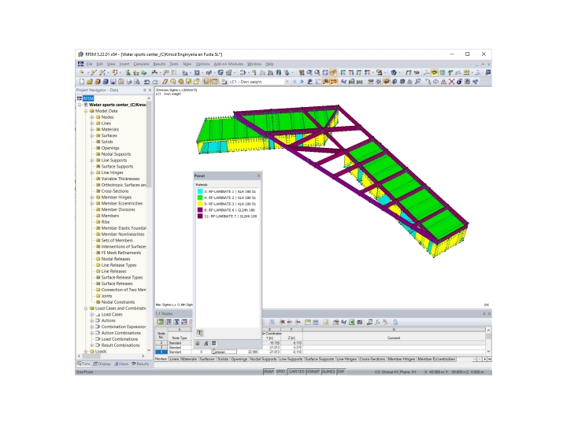Image resolution: width=567 pixels, height=425 pixels.
Task: Toggle CARTES in the status bar
Action: (297, 371)
